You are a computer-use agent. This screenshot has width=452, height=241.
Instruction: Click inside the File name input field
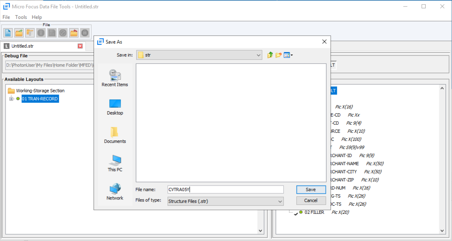pos(225,189)
